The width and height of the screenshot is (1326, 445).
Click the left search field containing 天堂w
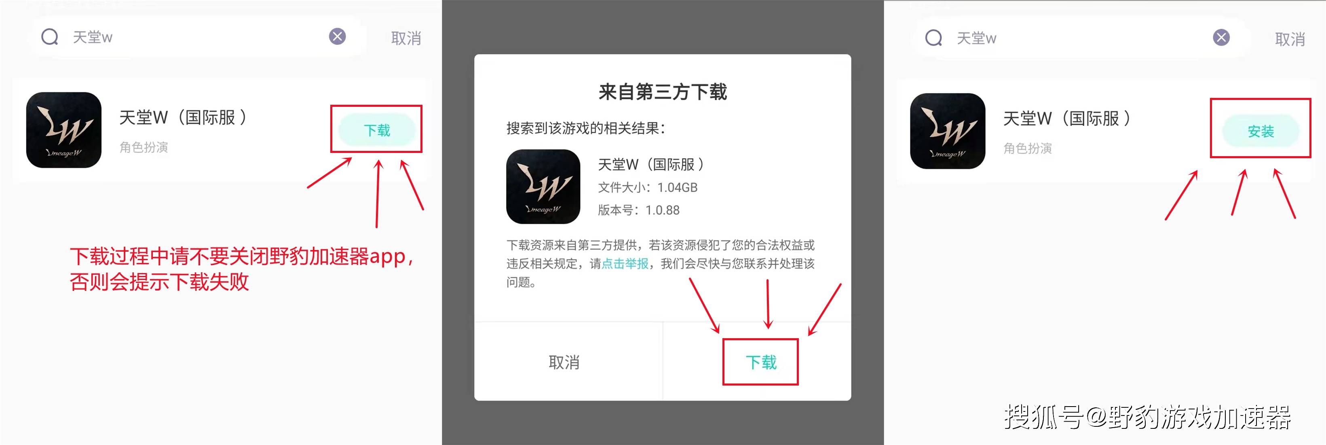click(x=200, y=36)
